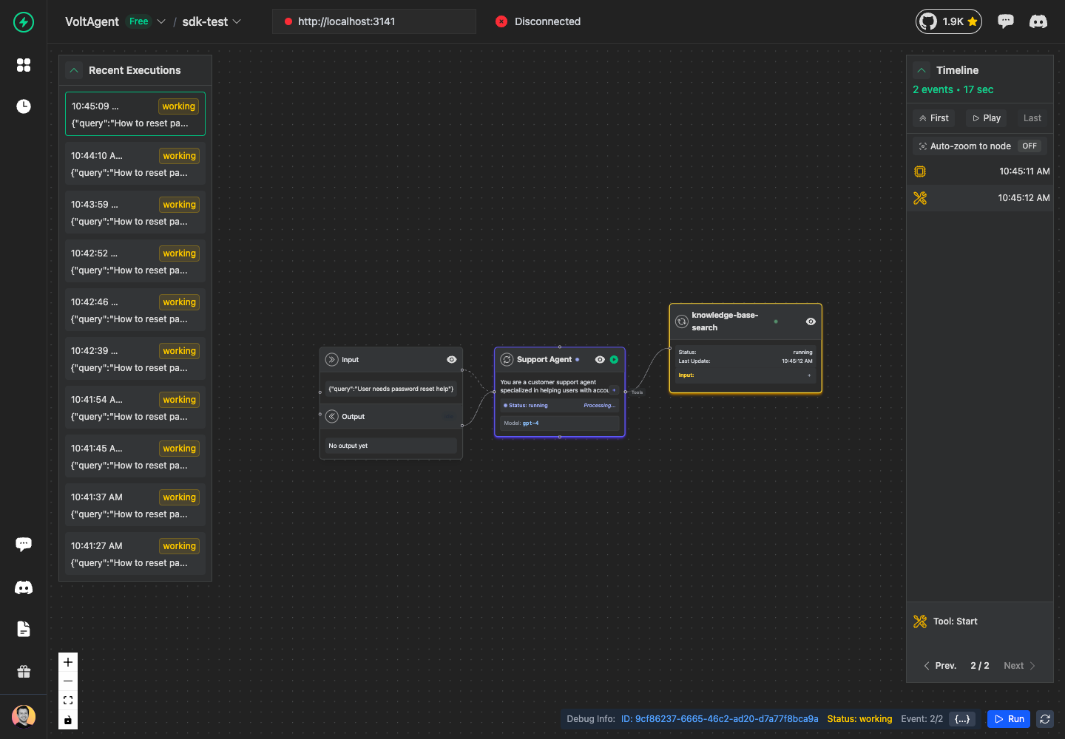Expand the knowledge-base-search Input arrow

coord(809,375)
